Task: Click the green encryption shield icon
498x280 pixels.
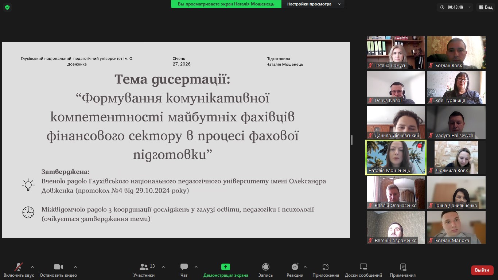Action: tap(7, 7)
